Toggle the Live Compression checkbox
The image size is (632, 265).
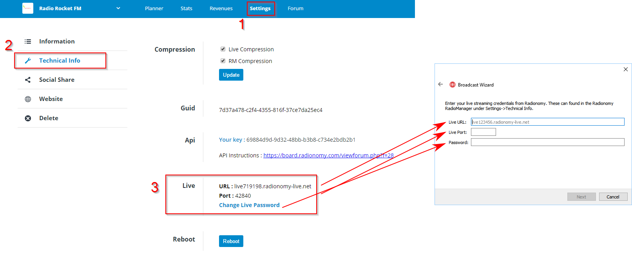[223, 49]
